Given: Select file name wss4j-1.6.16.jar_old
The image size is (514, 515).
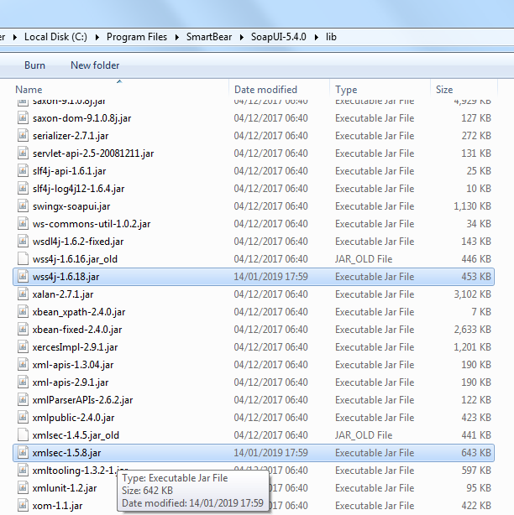Looking at the screenshot, I should [75, 259].
